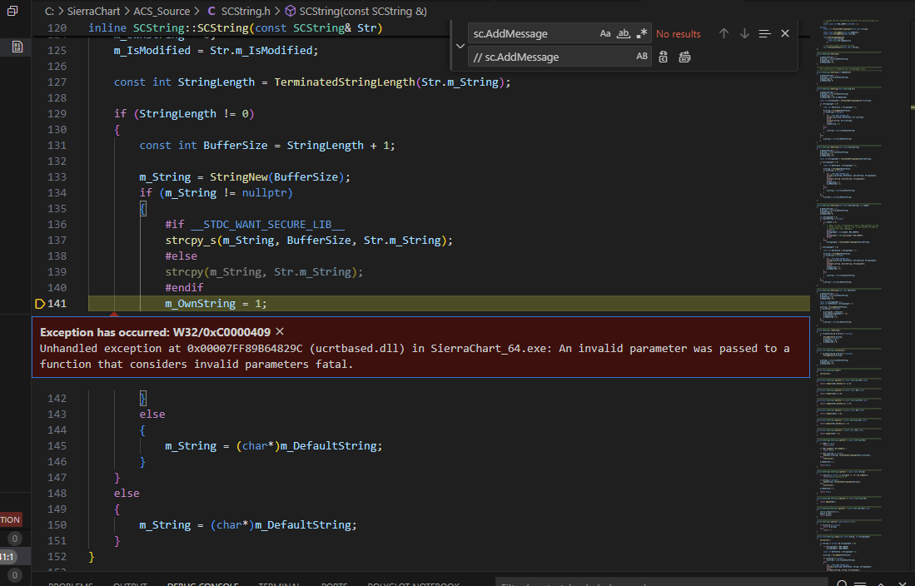Collapse the replace row chevron
The image size is (915, 586).
460,46
